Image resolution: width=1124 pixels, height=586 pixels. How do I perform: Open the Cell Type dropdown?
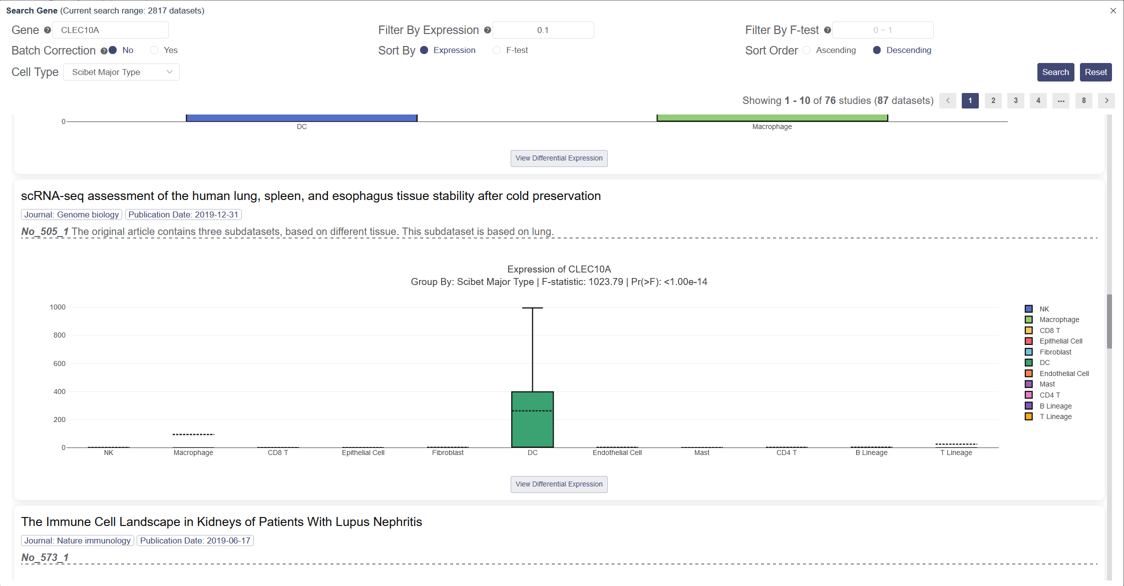[x=121, y=72]
